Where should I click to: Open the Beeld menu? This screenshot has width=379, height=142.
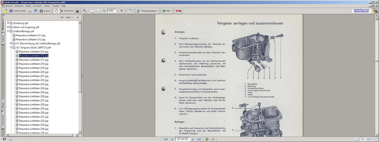[28, 6]
